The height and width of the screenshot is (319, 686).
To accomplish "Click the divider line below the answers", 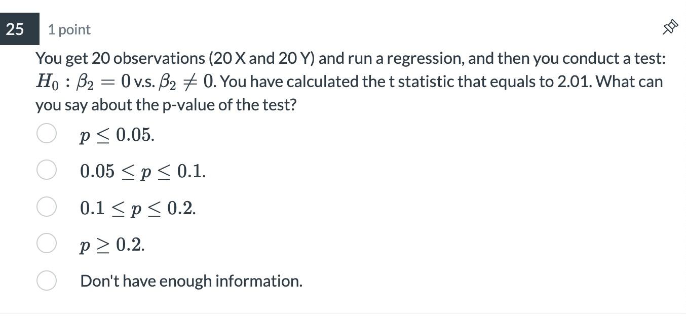I will coord(343,313).
